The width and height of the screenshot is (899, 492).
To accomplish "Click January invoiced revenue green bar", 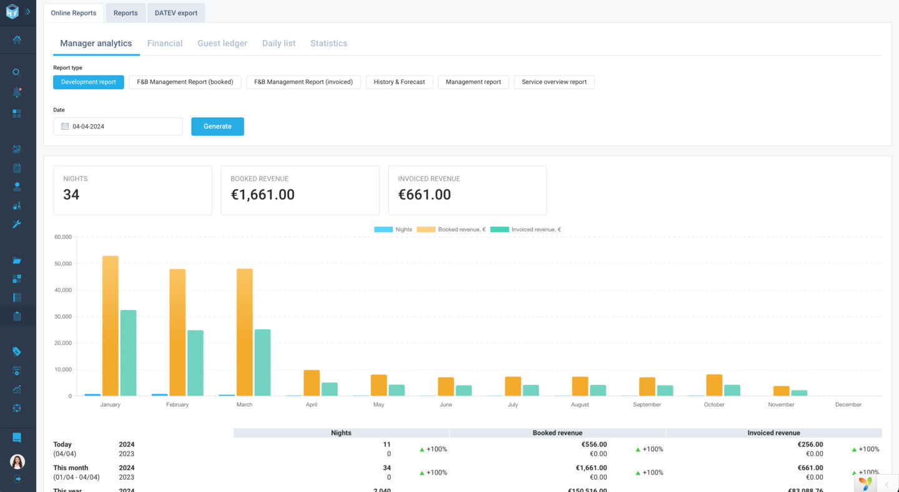I will pyautogui.click(x=128, y=353).
